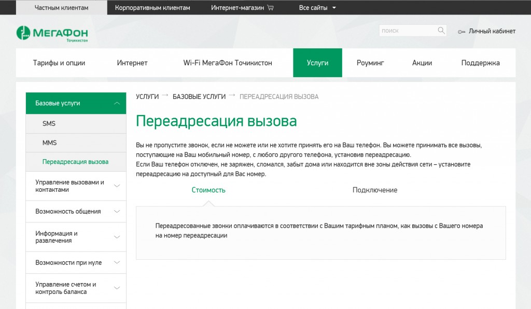The width and height of the screenshot is (531, 309).
Task: Select the Стоимость tab
Action: (208, 190)
